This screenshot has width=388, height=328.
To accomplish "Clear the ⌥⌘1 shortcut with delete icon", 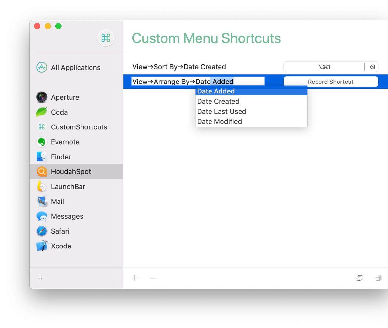I will click(372, 67).
